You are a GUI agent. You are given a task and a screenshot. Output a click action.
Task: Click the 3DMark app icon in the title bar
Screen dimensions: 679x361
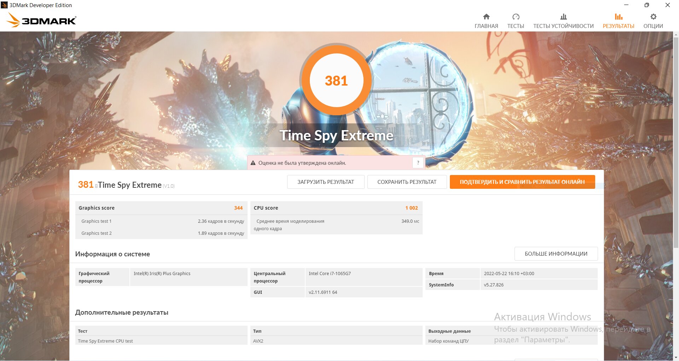pos(4,5)
